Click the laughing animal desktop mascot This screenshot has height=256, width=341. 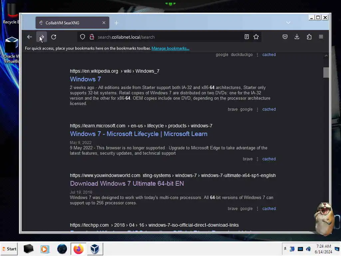[324, 219]
